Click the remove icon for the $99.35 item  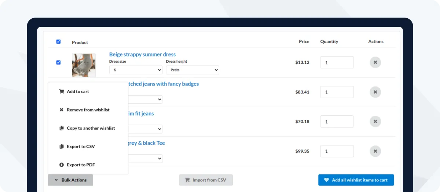tap(375, 151)
